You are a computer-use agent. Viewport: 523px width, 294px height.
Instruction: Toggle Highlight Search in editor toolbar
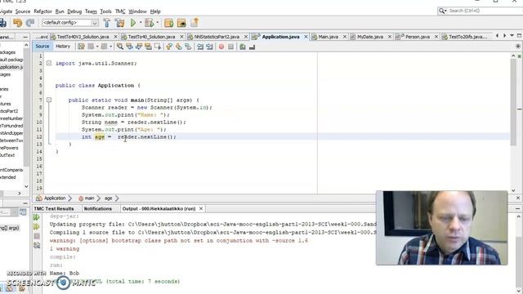[x=148, y=47]
